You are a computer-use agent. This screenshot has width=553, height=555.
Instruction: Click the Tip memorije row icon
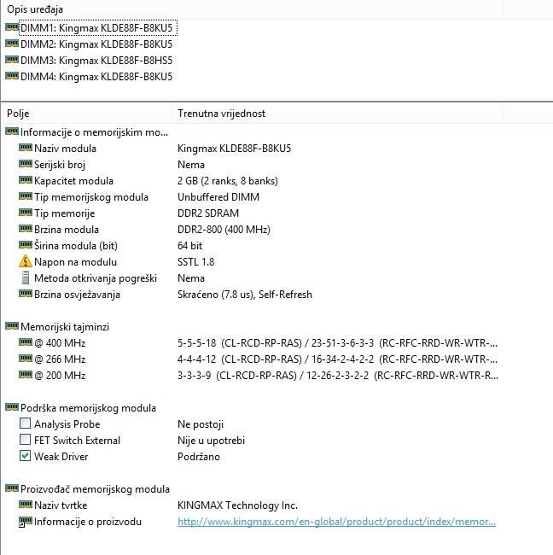pyautogui.click(x=26, y=213)
